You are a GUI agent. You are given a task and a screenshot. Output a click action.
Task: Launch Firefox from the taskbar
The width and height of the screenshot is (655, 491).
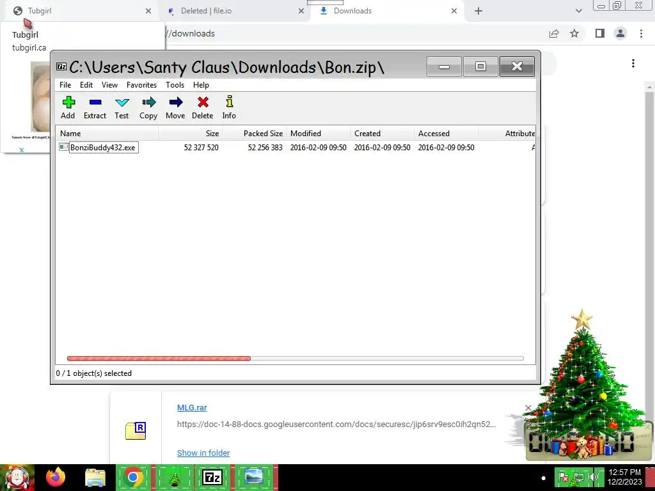[56, 477]
